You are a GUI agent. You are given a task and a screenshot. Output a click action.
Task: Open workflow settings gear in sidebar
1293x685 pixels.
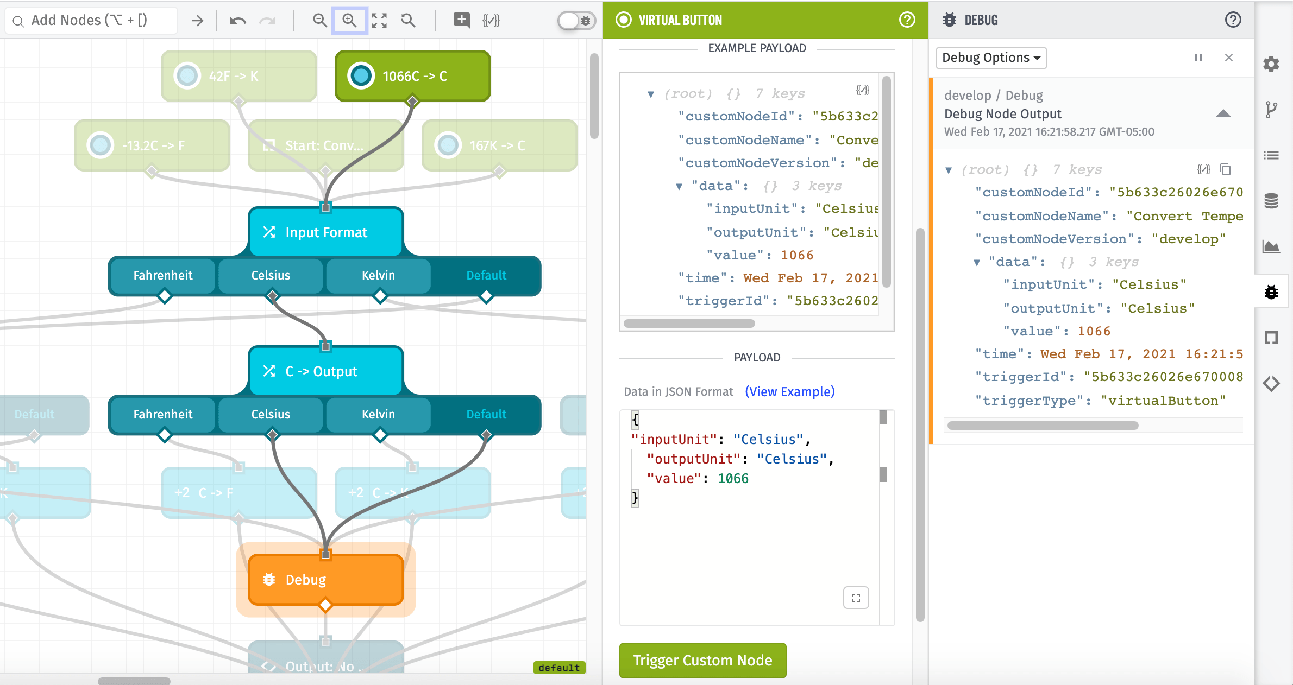(1271, 65)
